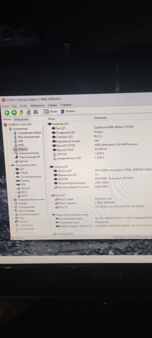Screen dimensions: 152x338
Task: Switch to the Меню tab
Action: click(7, 119)
